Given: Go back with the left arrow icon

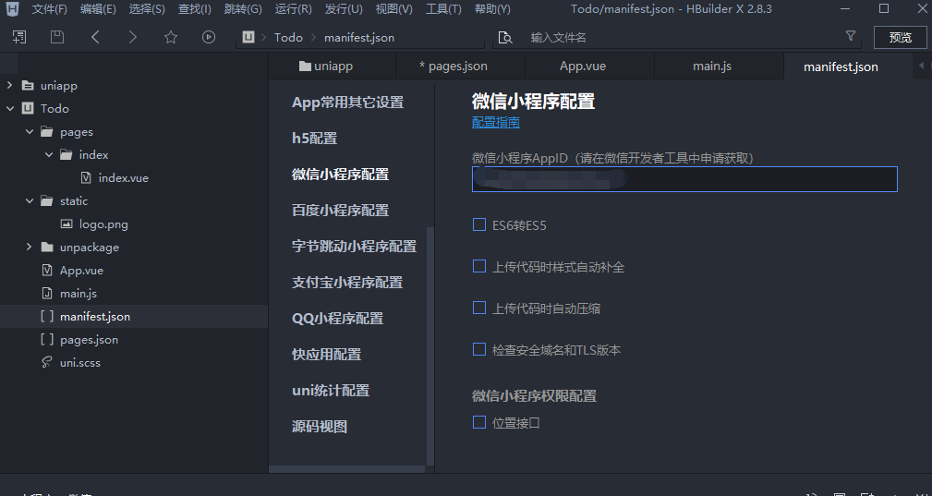Looking at the screenshot, I should (95, 38).
